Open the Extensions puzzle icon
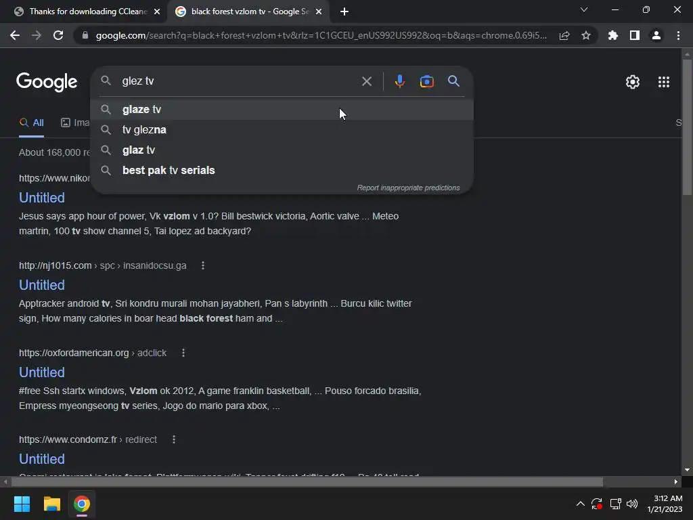The height and width of the screenshot is (520, 693). tap(613, 35)
